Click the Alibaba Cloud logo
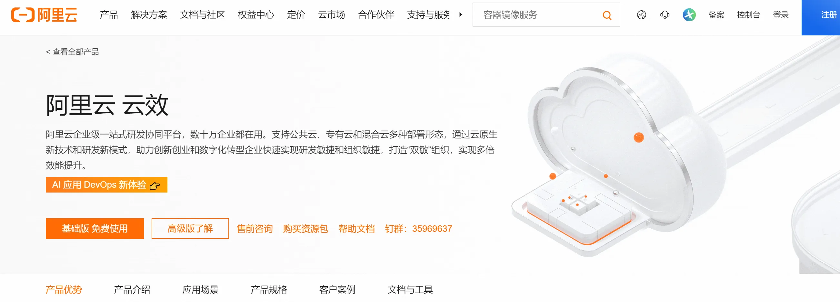Image resolution: width=840 pixels, height=302 pixels. (x=44, y=14)
